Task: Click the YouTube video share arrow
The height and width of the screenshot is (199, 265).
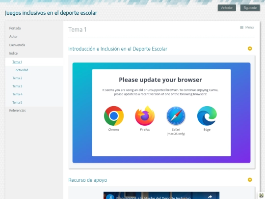Action: [210, 197]
